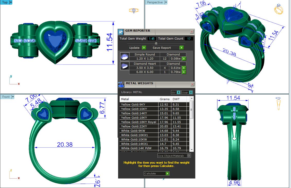The image size is (291, 188).
Task: Click green arrow for 1.20 X 1.20 gems
Action: click(x=184, y=59)
